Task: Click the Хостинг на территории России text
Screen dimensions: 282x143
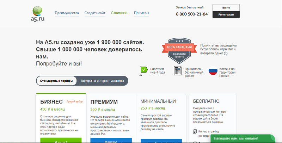Action: tap(227, 73)
